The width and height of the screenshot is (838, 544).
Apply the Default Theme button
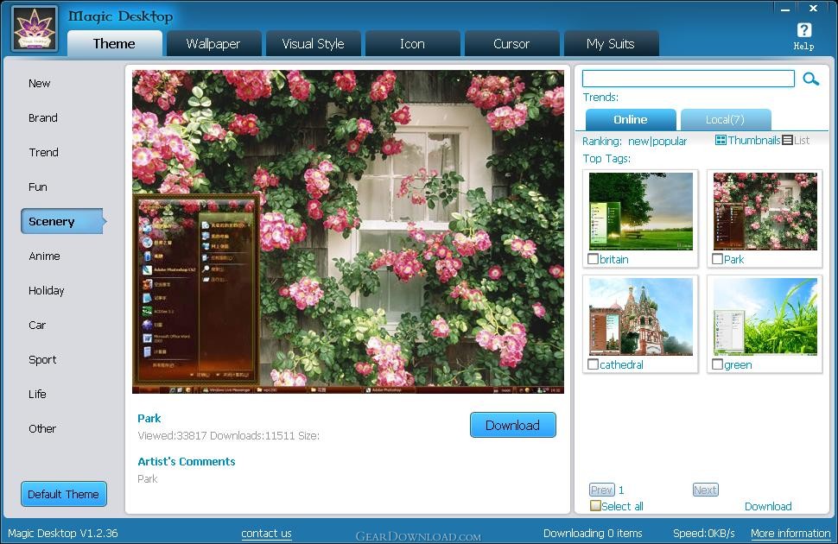tap(64, 495)
